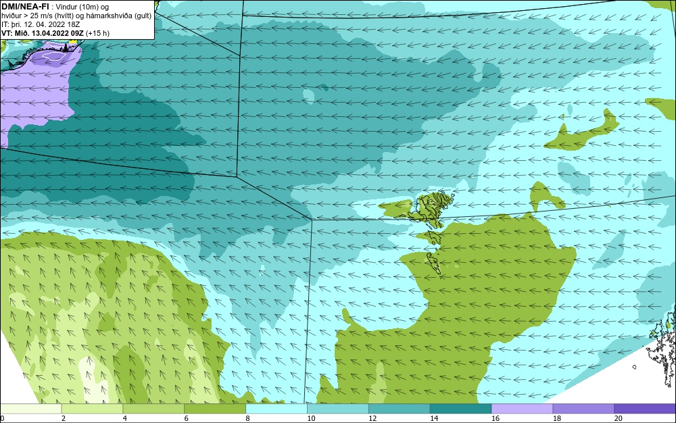Pick the 10–12 m/s light teal legend swatch
Viewport: 676px width, 423px height.
(x=338, y=408)
